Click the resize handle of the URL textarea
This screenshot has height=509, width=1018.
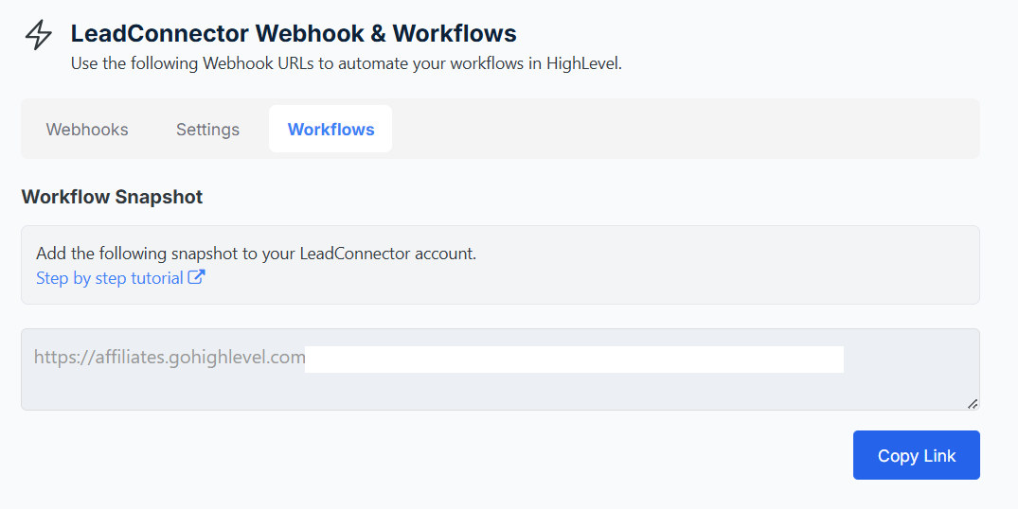[972, 403]
